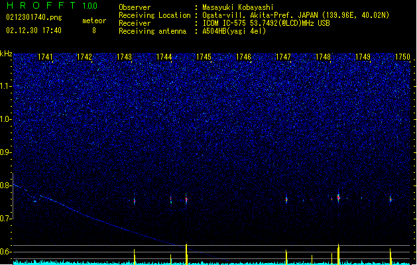Click the meteor echo between 1749 and 1750
This screenshot has width=417, height=265.
[390, 199]
